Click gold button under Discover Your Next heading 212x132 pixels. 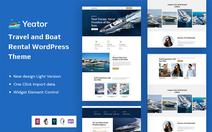click(115, 68)
